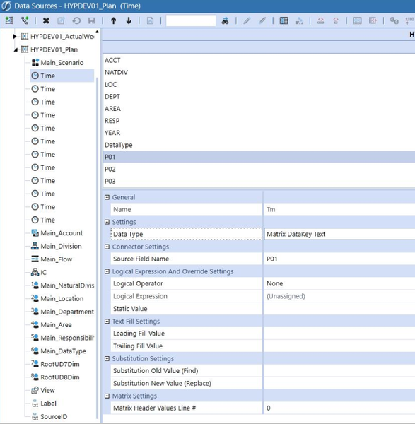Move item up with the up arrow
The image size is (415, 424).
[114, 20]
